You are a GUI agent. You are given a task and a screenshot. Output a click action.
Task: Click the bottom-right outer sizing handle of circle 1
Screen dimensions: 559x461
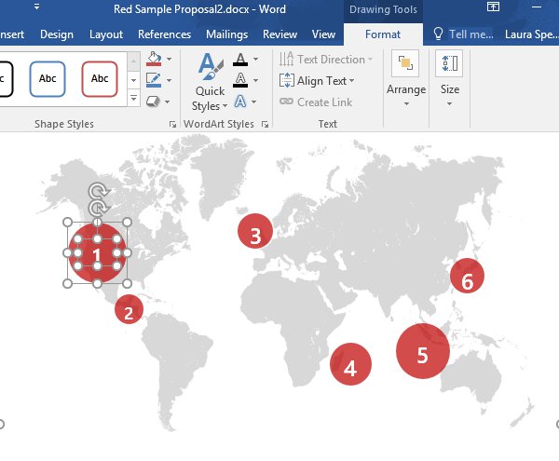(128, 283)
